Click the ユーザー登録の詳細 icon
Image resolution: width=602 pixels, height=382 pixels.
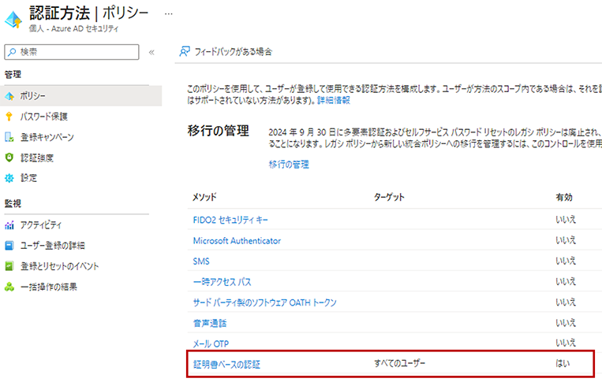tap(9, 246)
